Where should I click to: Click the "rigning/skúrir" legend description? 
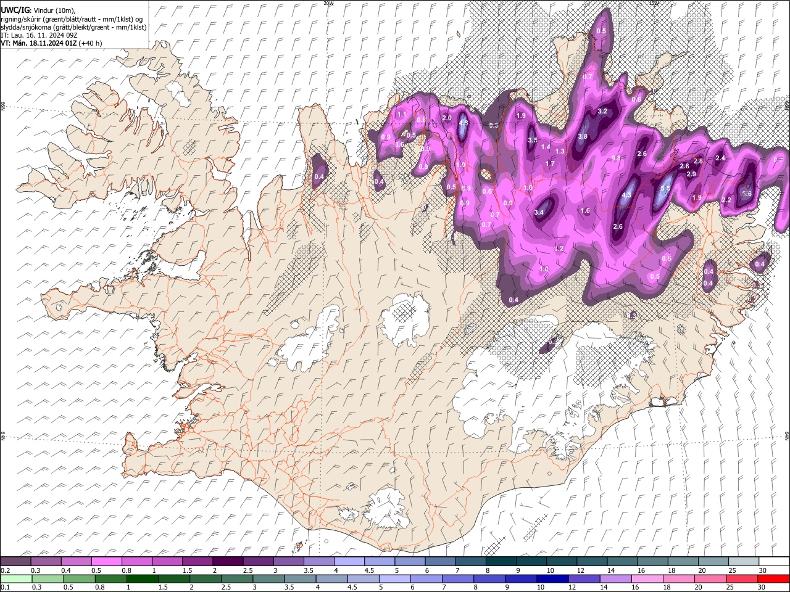pyautogui.click(x=20, y=19)
